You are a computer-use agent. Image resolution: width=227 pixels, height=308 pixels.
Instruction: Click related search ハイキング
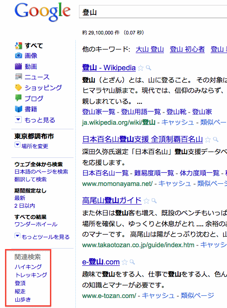(x=28, y=267)
